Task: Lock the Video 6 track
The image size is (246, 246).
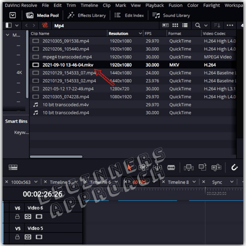Action: [x=18, y=216]
